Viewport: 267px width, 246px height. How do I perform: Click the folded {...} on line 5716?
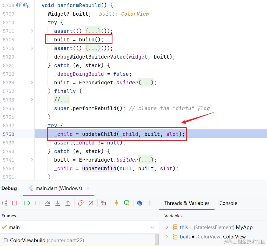pyautogui.click(x=93, y=48)
